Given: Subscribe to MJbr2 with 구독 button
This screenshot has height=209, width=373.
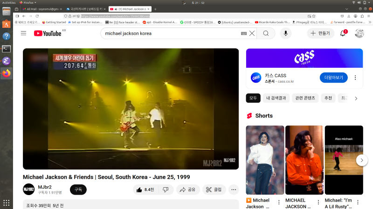Looking at the screenshot, I should point(78,189).
